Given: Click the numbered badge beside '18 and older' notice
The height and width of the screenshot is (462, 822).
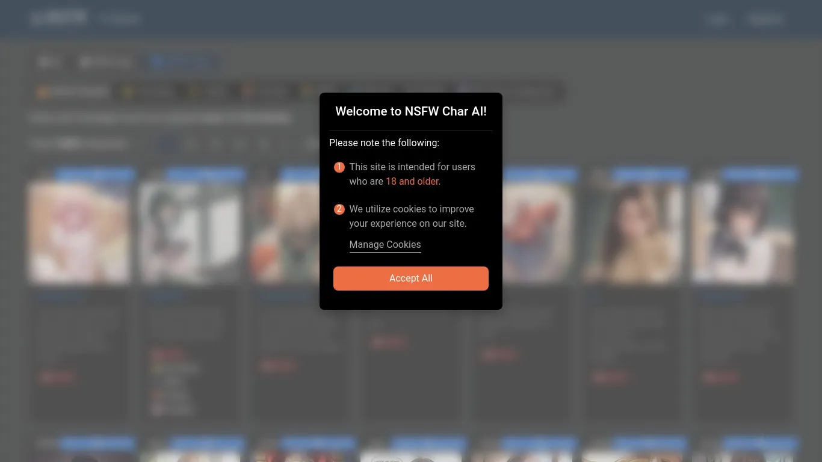Looking at the screenshot, I should coord(339,167).
